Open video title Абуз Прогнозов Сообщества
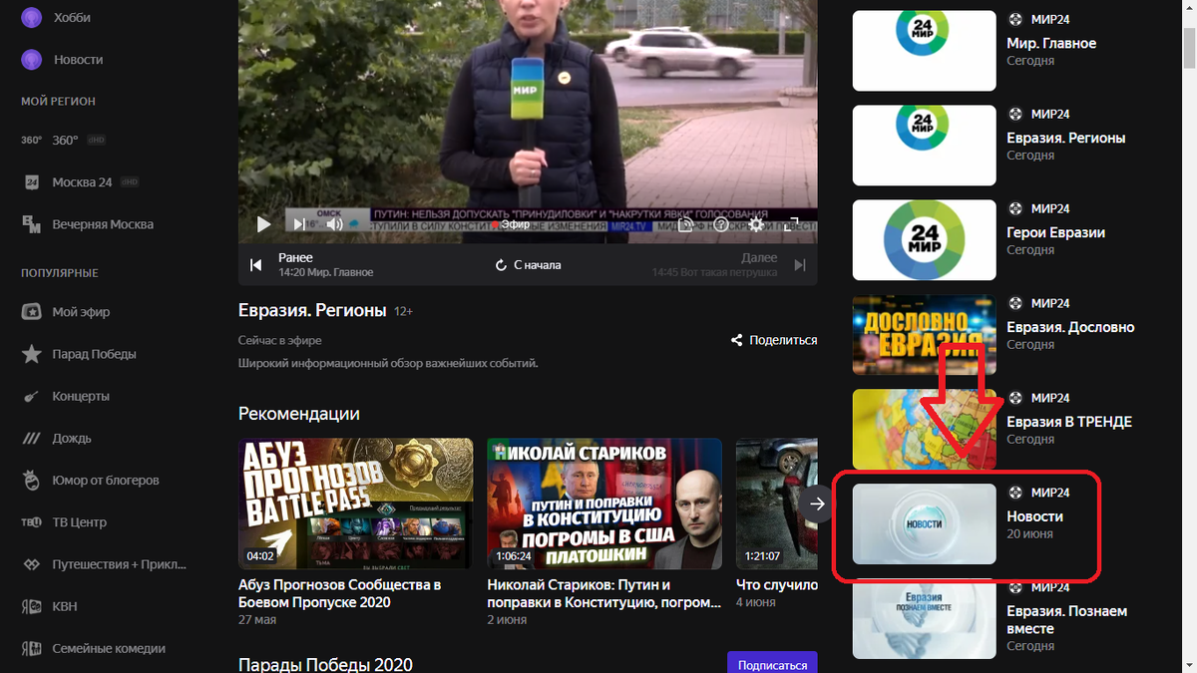1197x673 pixels. coord(340,593)
